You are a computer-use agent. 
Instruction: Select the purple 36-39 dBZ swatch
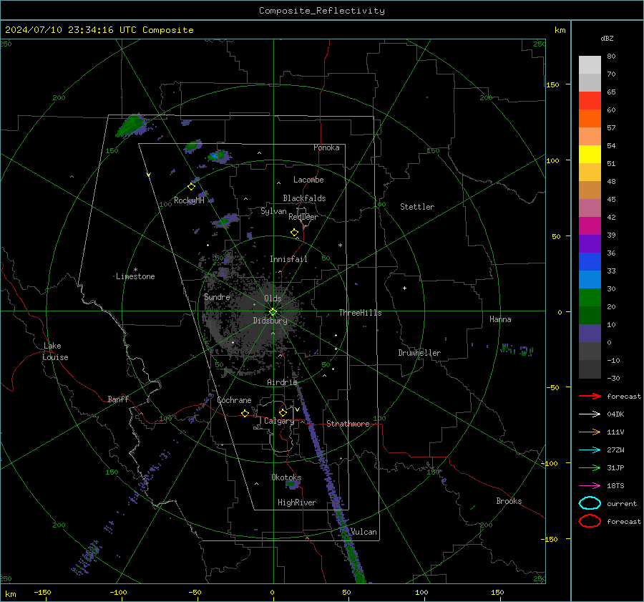coord(590,244)
